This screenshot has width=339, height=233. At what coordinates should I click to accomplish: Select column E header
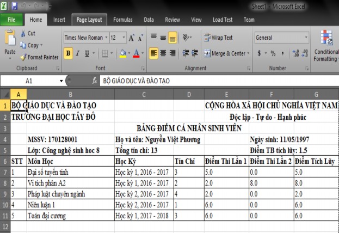[226, 94]
